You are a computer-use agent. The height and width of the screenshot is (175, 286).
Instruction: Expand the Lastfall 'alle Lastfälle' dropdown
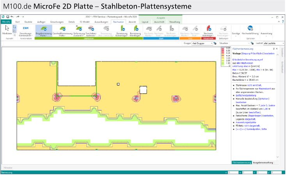coord(274,44)
